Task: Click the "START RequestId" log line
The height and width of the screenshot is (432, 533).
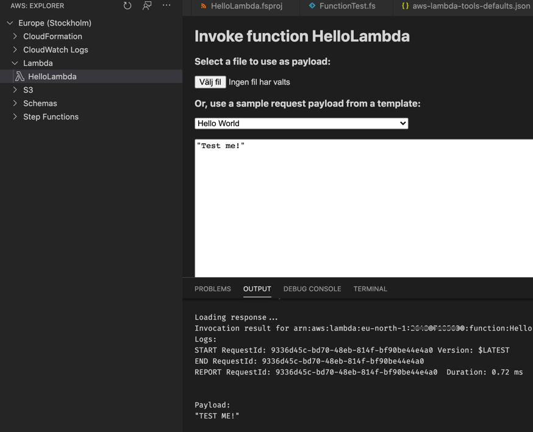Action: pyautogui.click(x=352, y=350)
